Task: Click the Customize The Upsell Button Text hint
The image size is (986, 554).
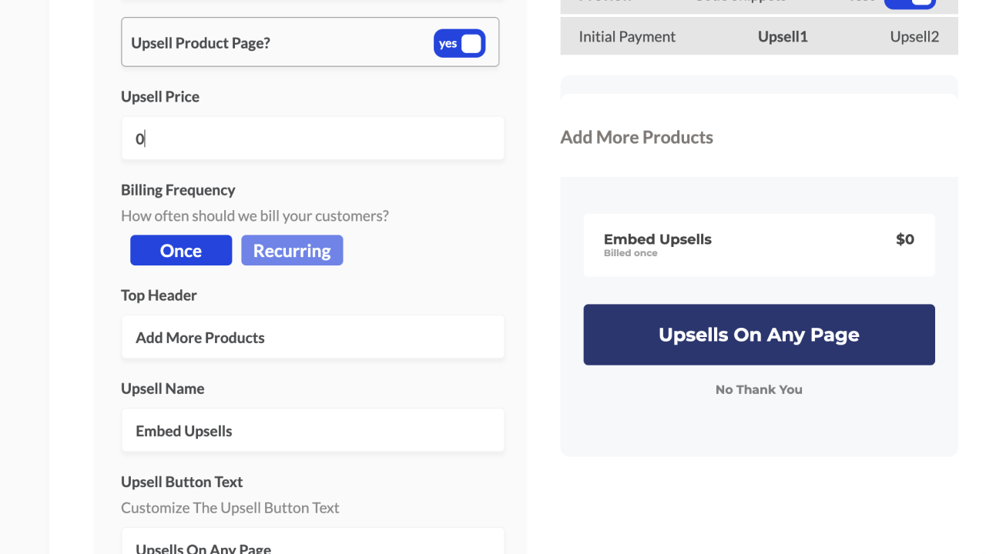Action: (230, 508)
